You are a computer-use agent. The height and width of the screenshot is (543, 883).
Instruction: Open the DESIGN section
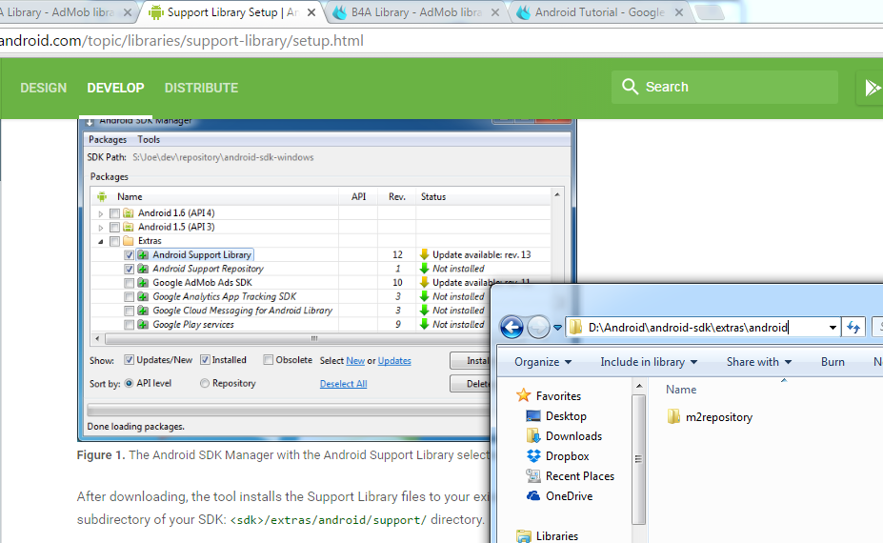pyautogui.click(x=44, y=88)
